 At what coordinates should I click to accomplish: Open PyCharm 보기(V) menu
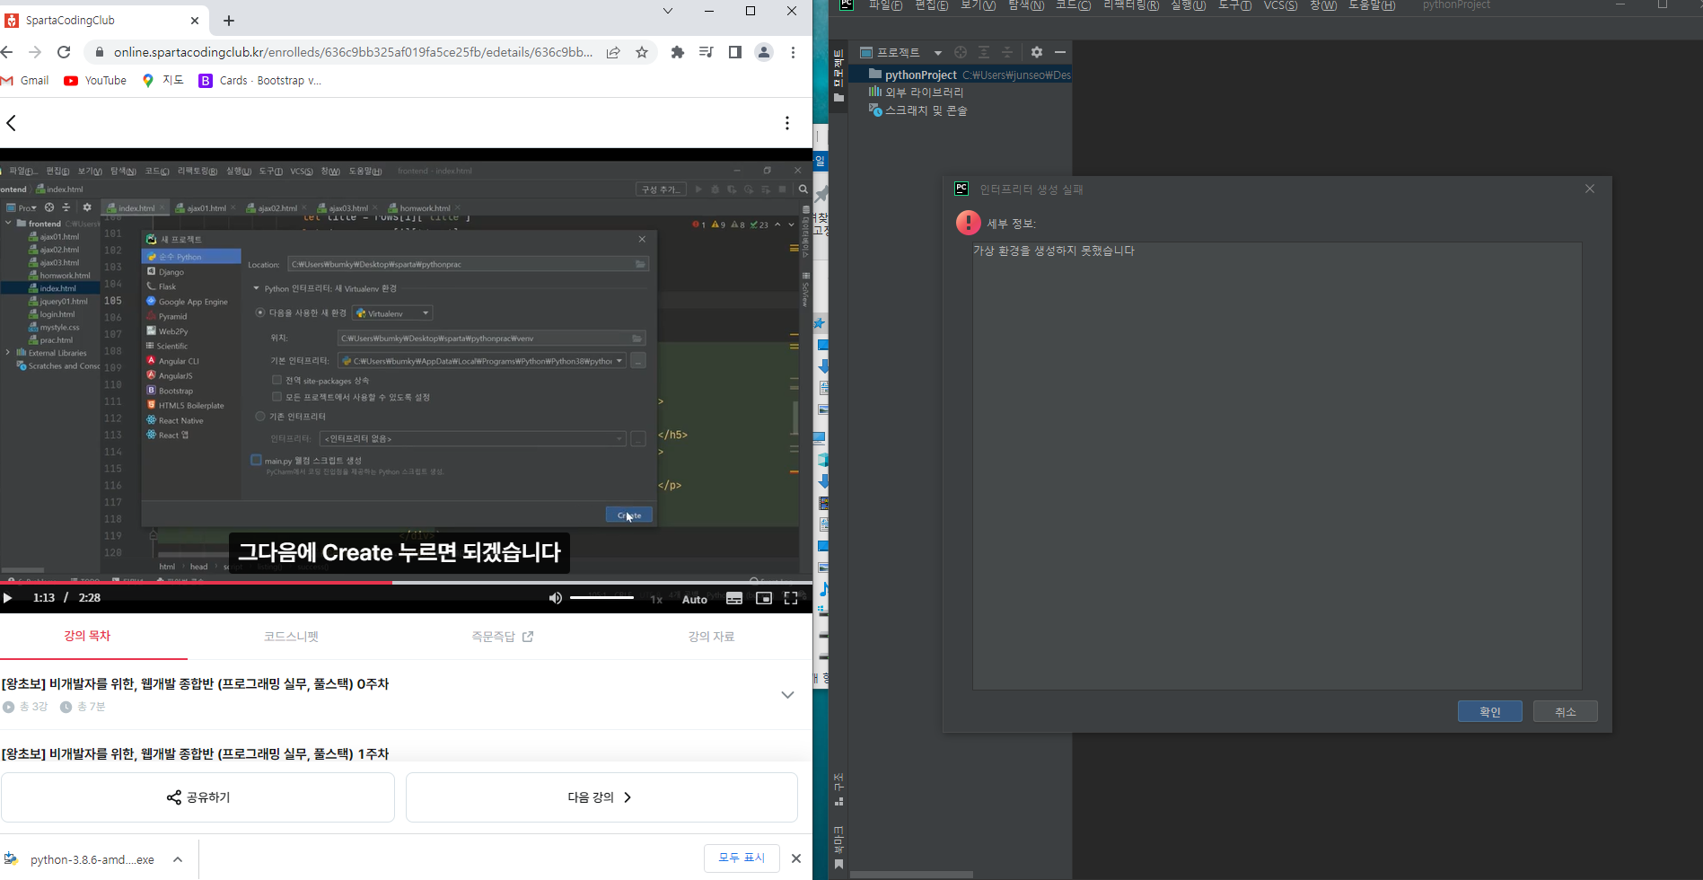pos(978,5)
